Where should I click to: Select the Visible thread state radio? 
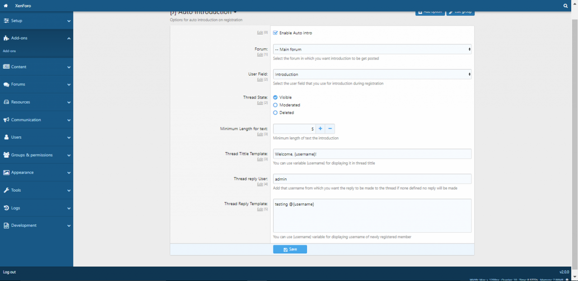(275, 98)
